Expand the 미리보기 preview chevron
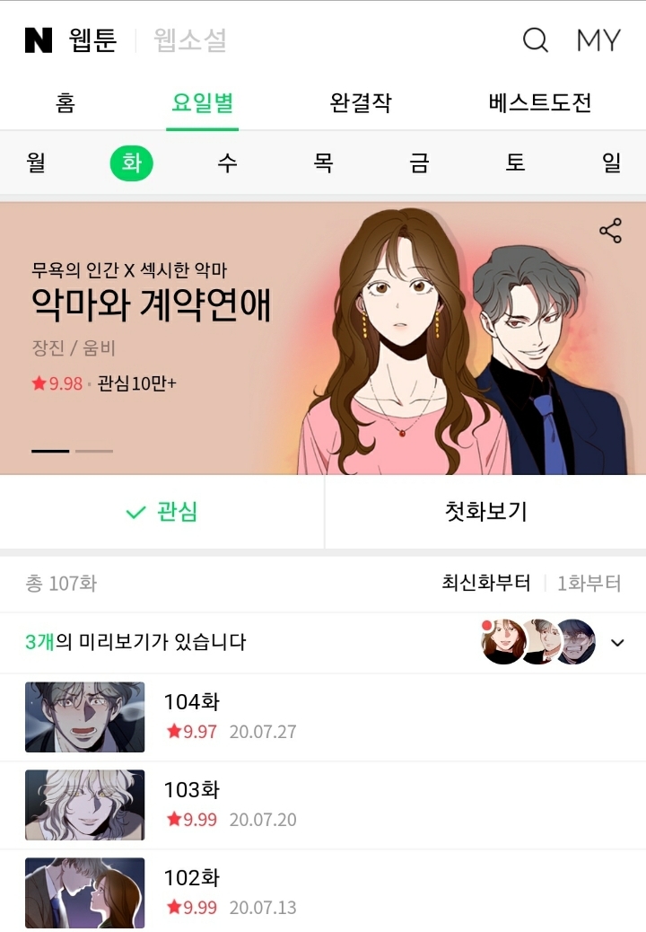Viewport: 646px width, 932px height. [617, 643]
